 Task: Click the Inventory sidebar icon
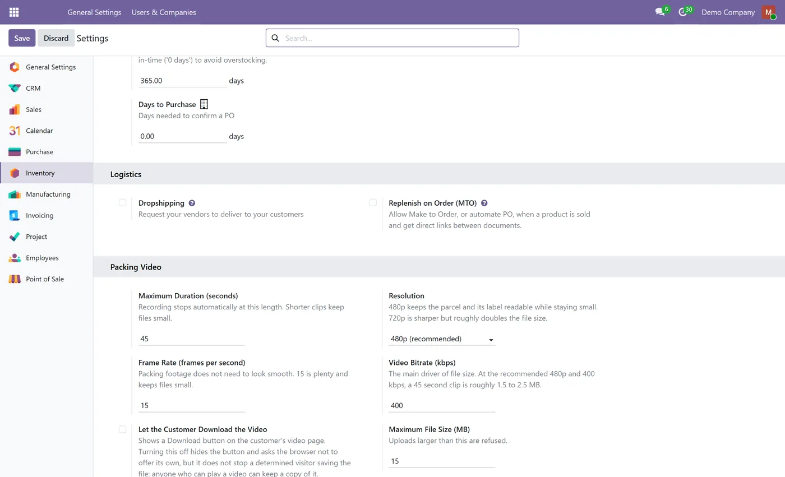click(15, 173)
